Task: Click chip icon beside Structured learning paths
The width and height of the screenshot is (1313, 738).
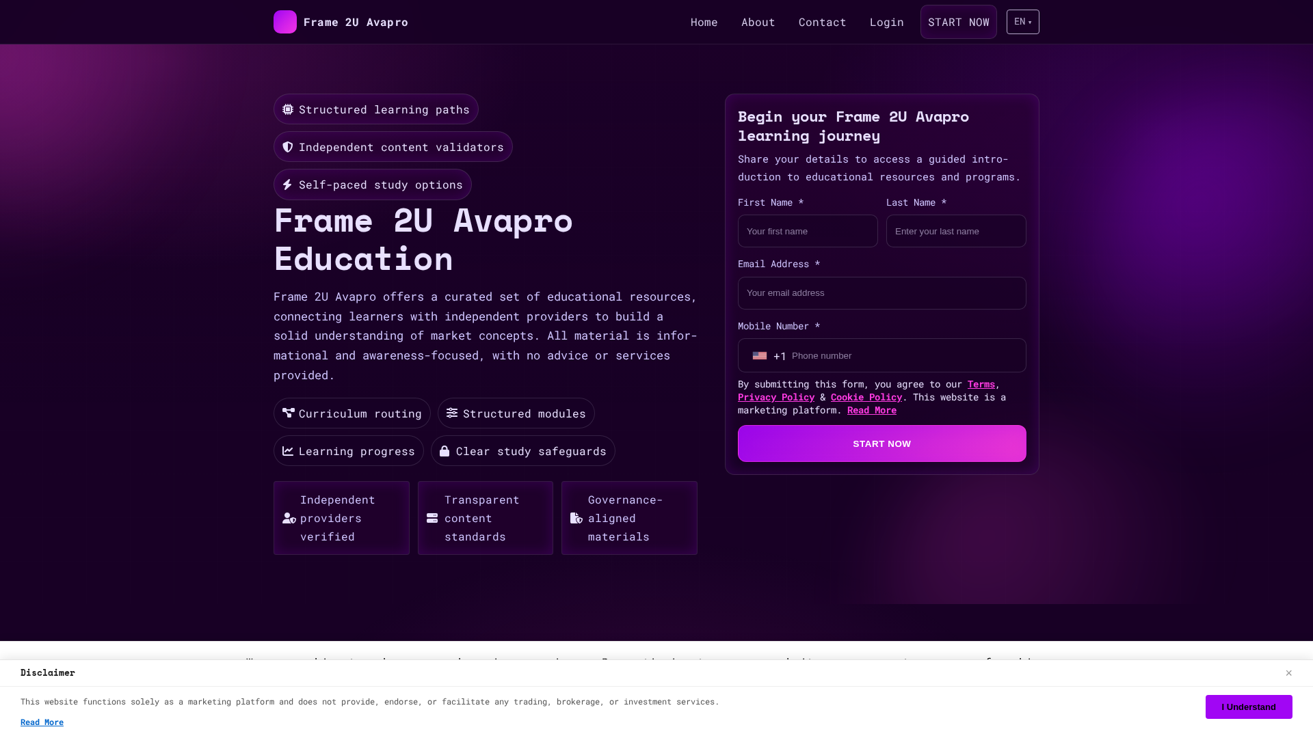Action: (x=288, y=109)
